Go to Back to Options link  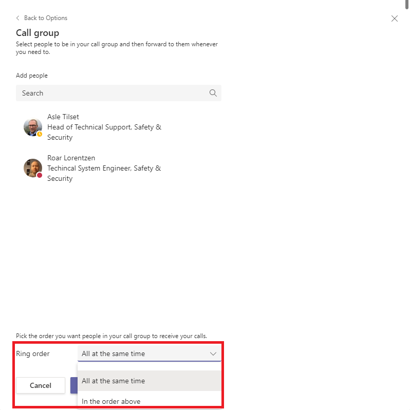point(45,18)
